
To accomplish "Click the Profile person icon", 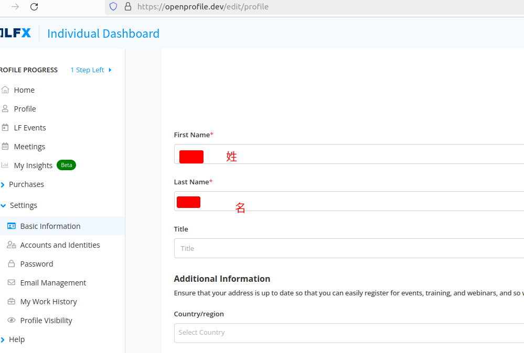I will (x=5, y=108).
